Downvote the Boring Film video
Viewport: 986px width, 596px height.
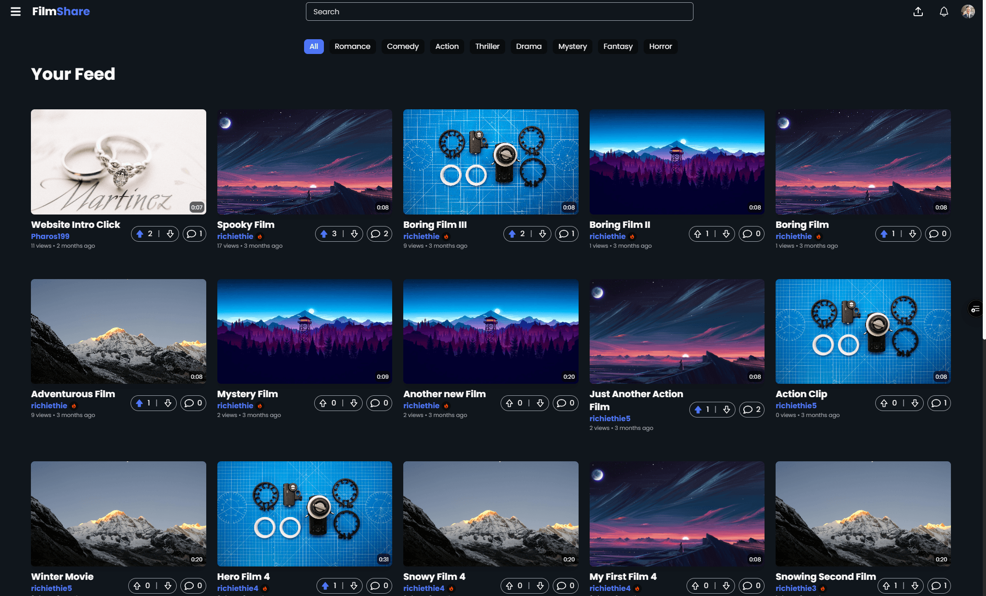pyautogui.click(x=913, y=234)
